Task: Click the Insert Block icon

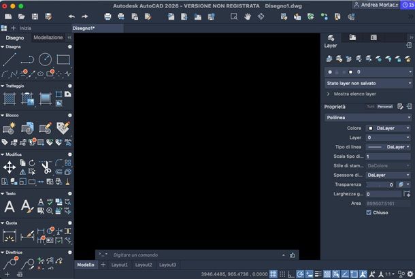Action: click(x=27, y=128)
